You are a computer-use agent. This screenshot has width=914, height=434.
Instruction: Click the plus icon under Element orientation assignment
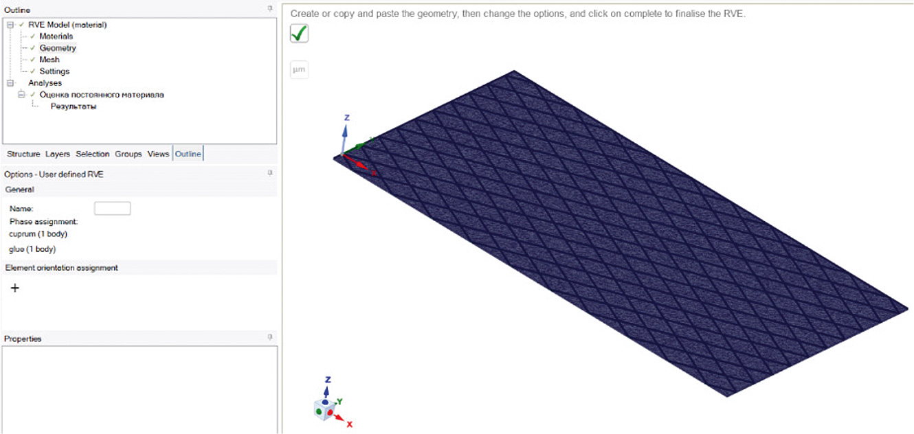(x=14, y=288)
